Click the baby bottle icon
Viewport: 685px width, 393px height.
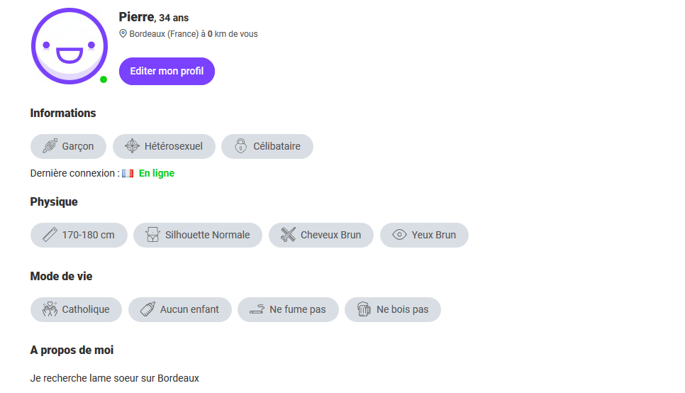[x=147, y=309]
